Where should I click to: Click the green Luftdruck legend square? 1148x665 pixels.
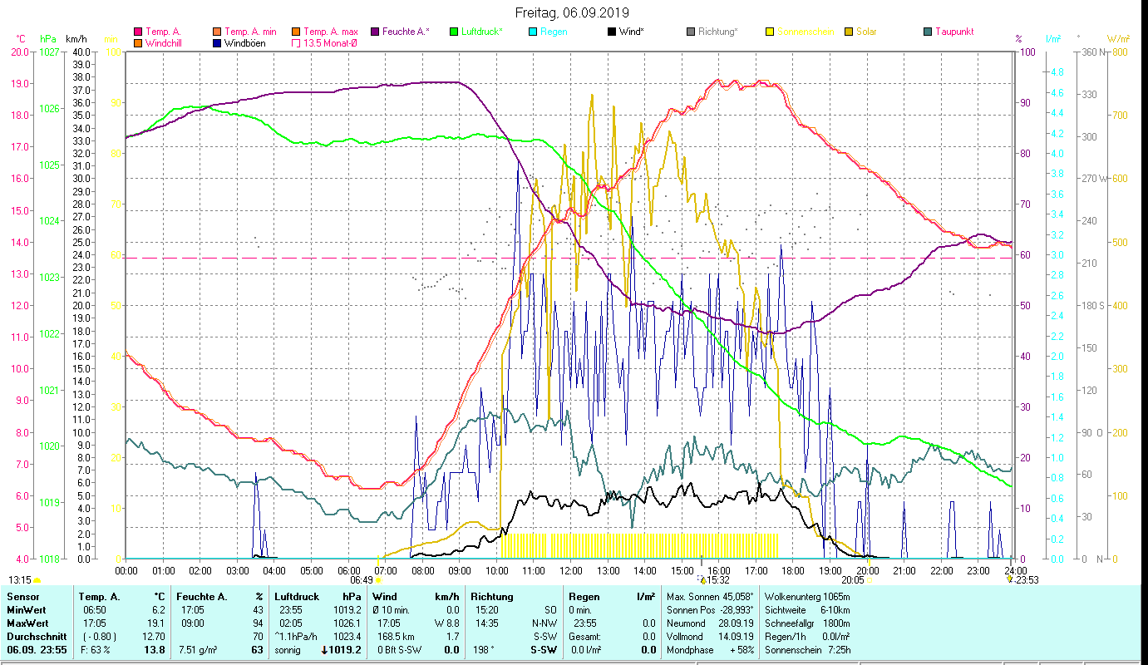[x=454, y=32]
